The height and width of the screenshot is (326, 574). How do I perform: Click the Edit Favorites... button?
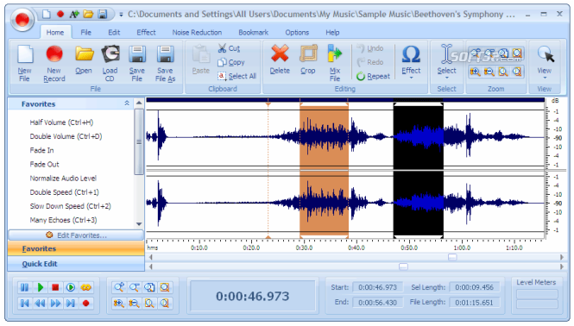click(x=76, y=235)
